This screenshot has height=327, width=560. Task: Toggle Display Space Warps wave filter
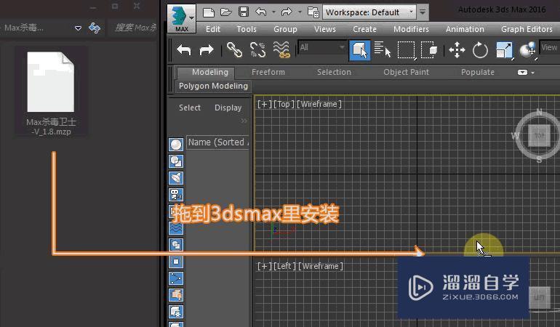pyautogui.click(x=176, y=228)
